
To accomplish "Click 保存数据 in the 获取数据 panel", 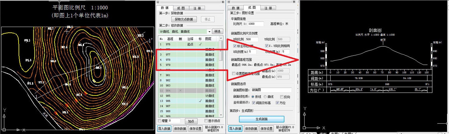I will pyautogui.click(x=180, y=129).
